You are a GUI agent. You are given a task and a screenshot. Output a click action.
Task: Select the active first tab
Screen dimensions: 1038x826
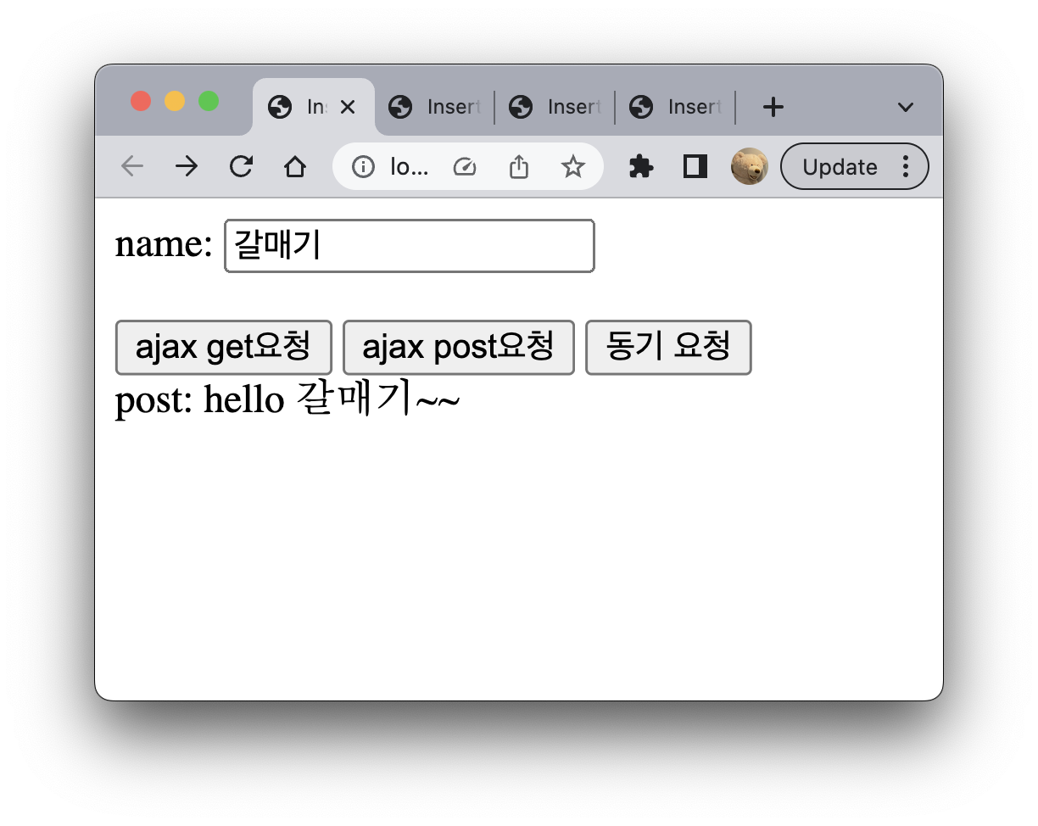coord(314,107)
